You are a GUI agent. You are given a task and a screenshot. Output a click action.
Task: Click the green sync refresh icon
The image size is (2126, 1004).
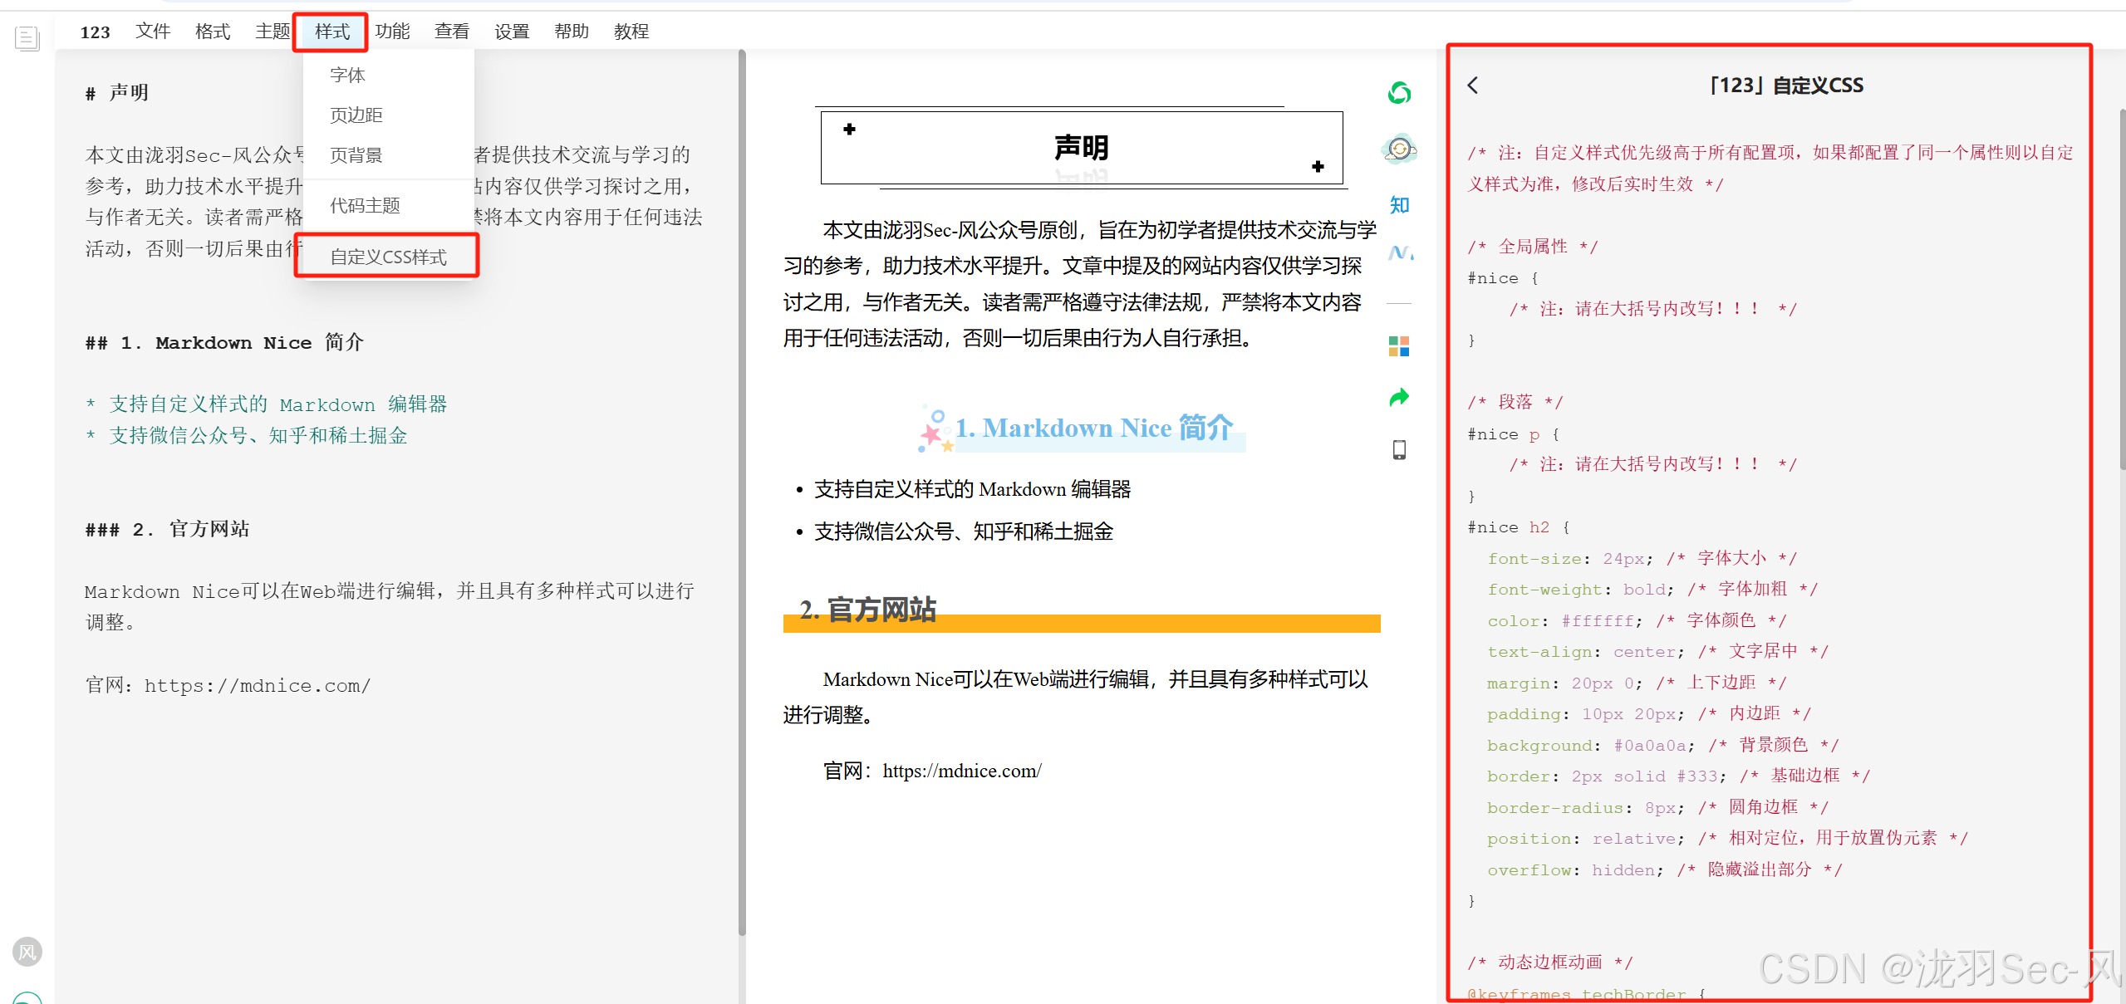pyautogui.click(x=1399, y=93)
